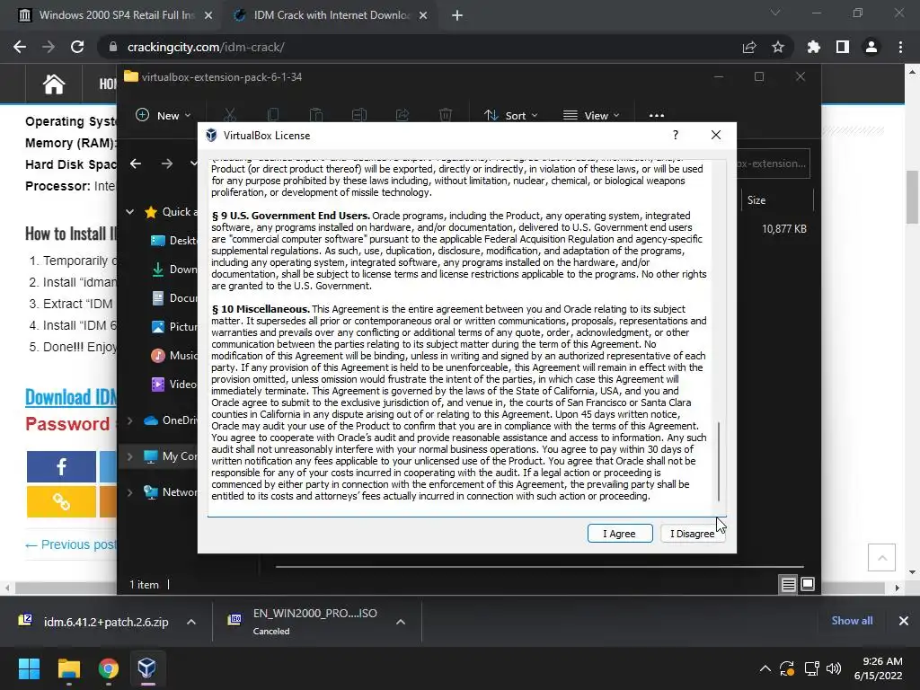
Task: Open File Explorer from taskbar
Action: pos(68,668)
